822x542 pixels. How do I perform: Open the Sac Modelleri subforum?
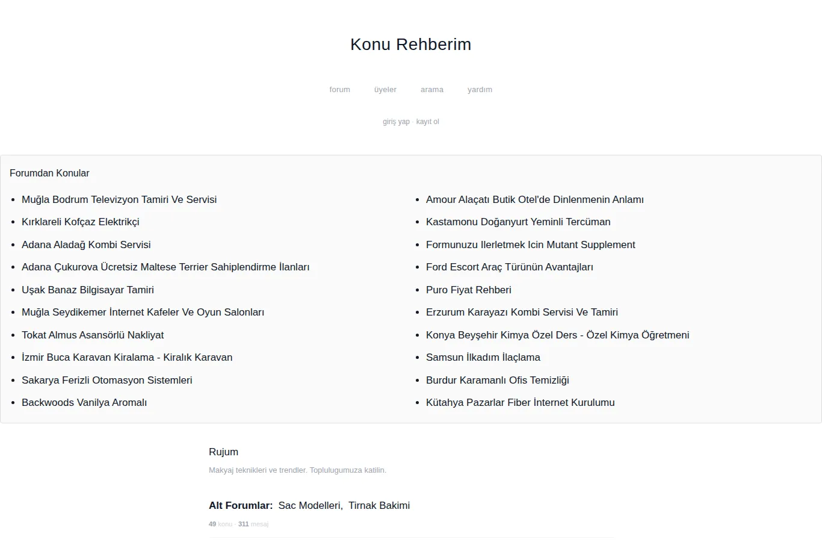point(309,505)
